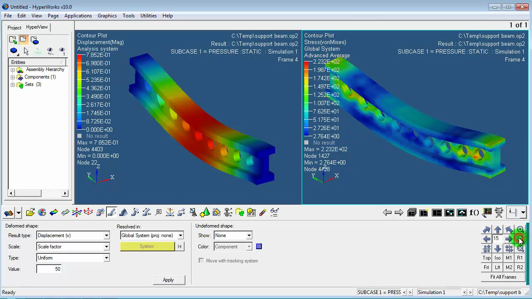Image resolution: width=532 pixels, height=299 pixels.
Task: Click the swap windows icon
Action: 449,213
